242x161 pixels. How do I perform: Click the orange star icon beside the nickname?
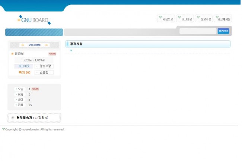[x=12, y=54]
